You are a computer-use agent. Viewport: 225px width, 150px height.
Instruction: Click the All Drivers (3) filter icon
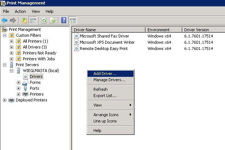coord(18,47)
